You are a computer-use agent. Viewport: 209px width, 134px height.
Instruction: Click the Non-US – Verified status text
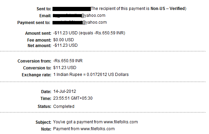coord(168,9)
